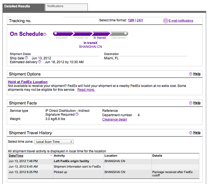Click the Shipment Facts help question icon
This screenshot has width=213, height=184.
click(191, 103)
